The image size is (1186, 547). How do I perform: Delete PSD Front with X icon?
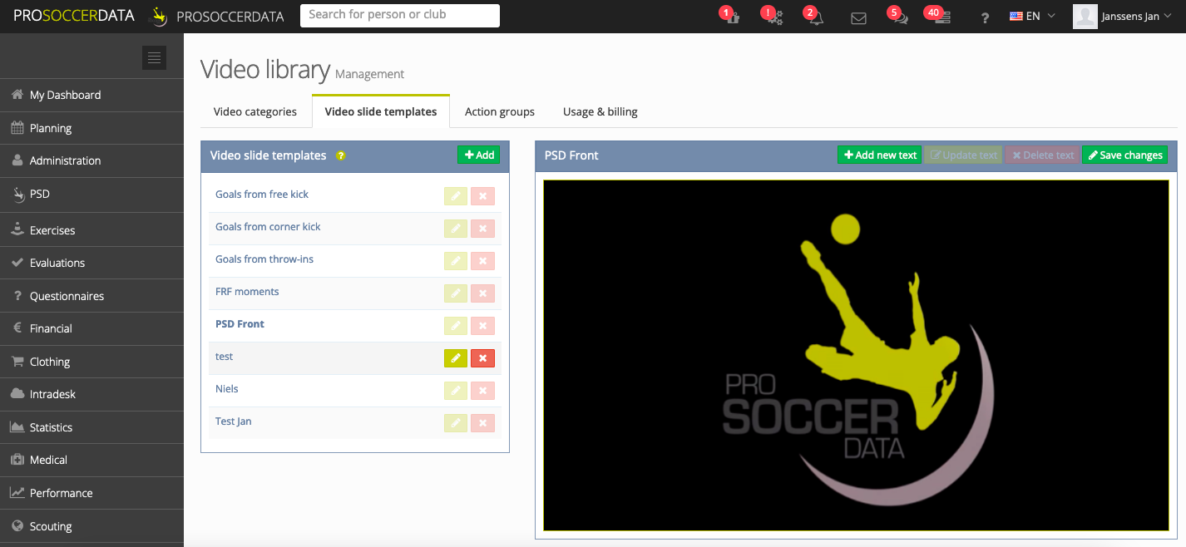click(x=482, y=326)
